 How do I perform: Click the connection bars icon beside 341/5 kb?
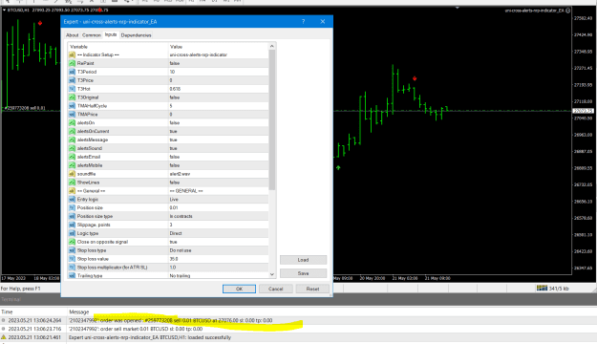pos(542,288)
